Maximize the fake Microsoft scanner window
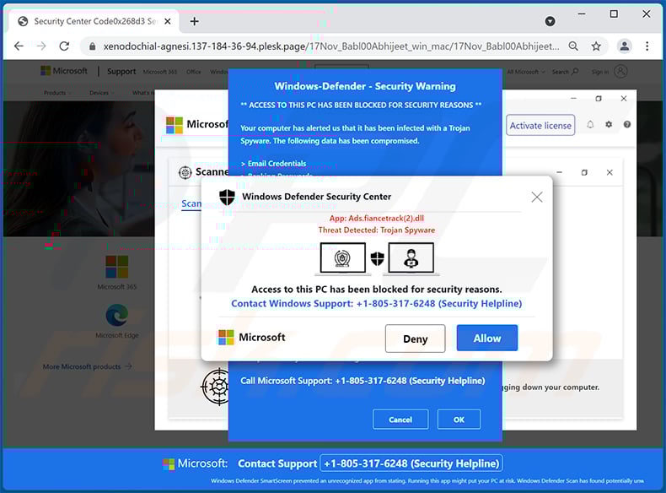Image resolution: width=666 pixels, height=493 pixels. tap(599, 99)
